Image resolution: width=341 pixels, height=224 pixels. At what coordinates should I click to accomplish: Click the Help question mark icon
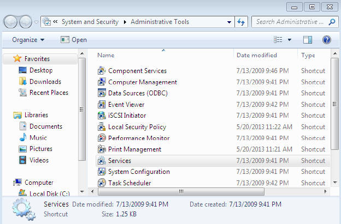327,40
